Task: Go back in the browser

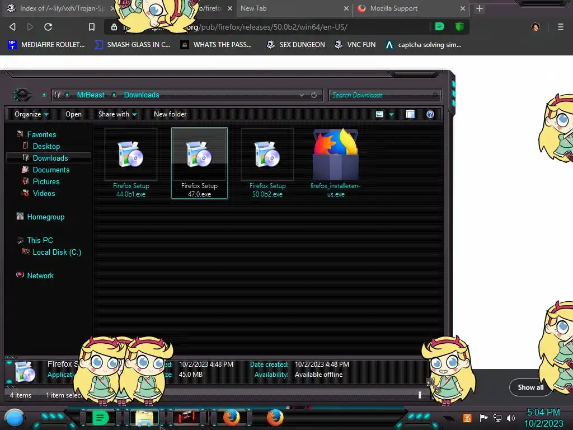Action: [x=12, y=27]
